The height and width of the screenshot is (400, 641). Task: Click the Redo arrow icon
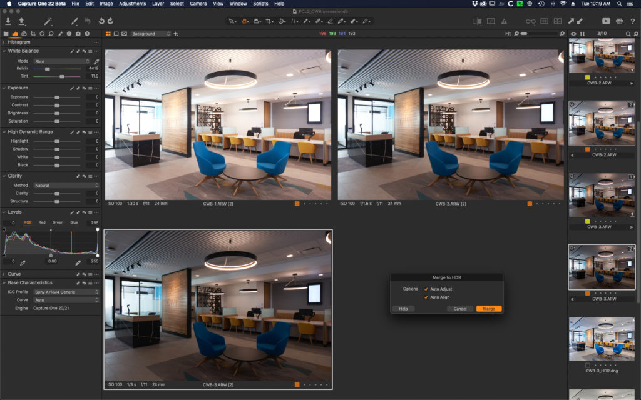pos(110,21)
